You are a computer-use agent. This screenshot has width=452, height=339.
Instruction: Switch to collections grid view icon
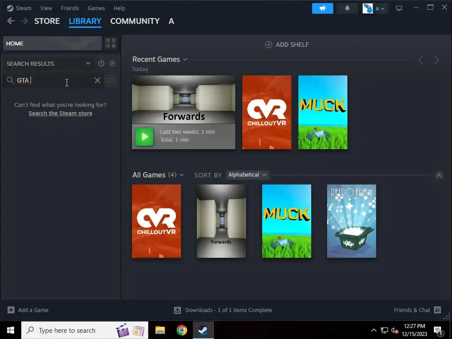pyautogui.click(x=110, y=43)
